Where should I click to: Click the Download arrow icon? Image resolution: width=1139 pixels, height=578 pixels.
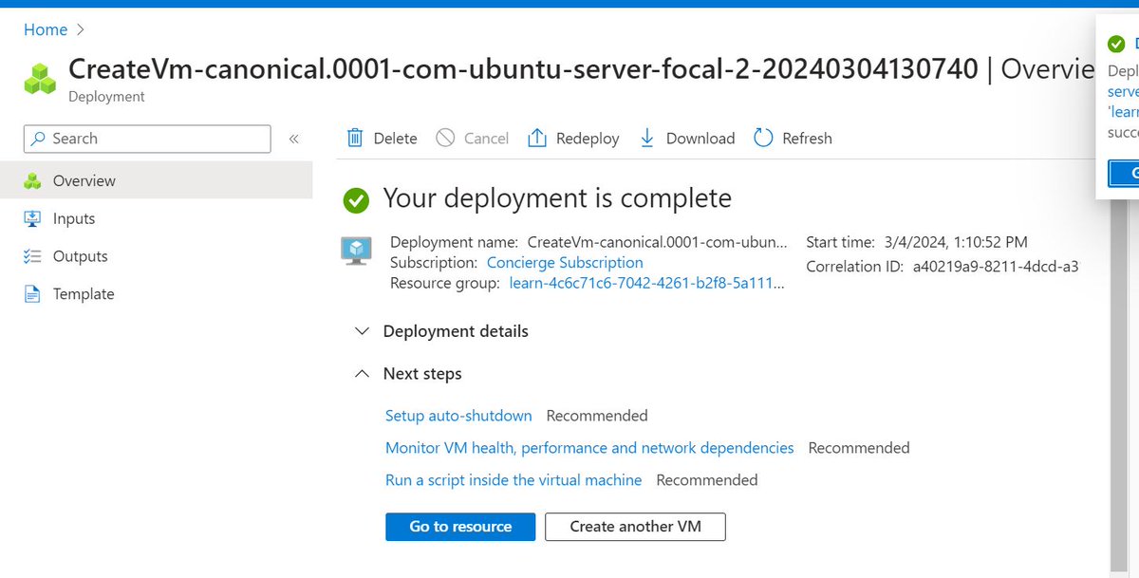pos(647,139)
